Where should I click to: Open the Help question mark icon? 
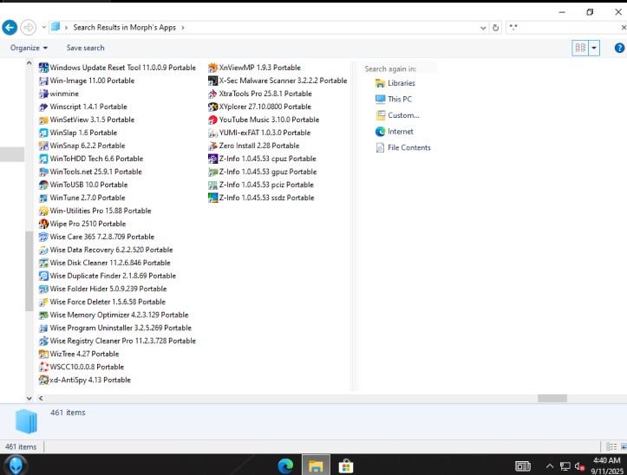click(x=619, y=48)
